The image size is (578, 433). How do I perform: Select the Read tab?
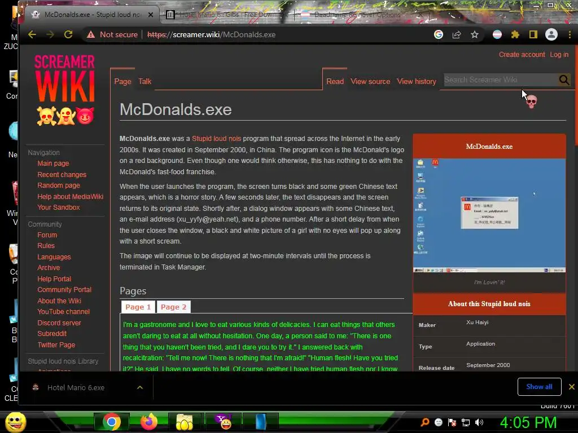coord(335,81)
